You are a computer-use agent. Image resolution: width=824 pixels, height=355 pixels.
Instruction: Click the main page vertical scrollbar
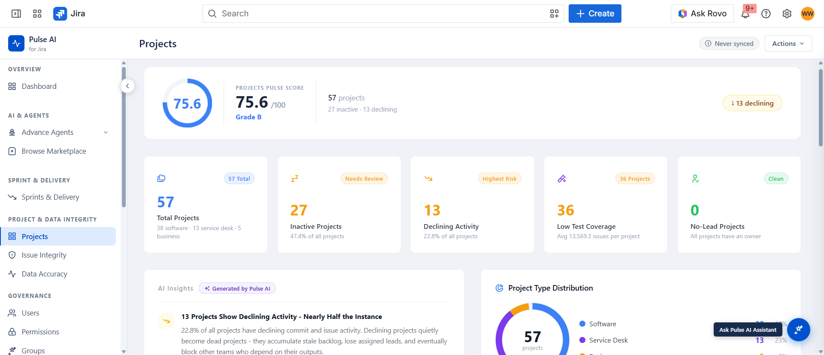point(821,107)
